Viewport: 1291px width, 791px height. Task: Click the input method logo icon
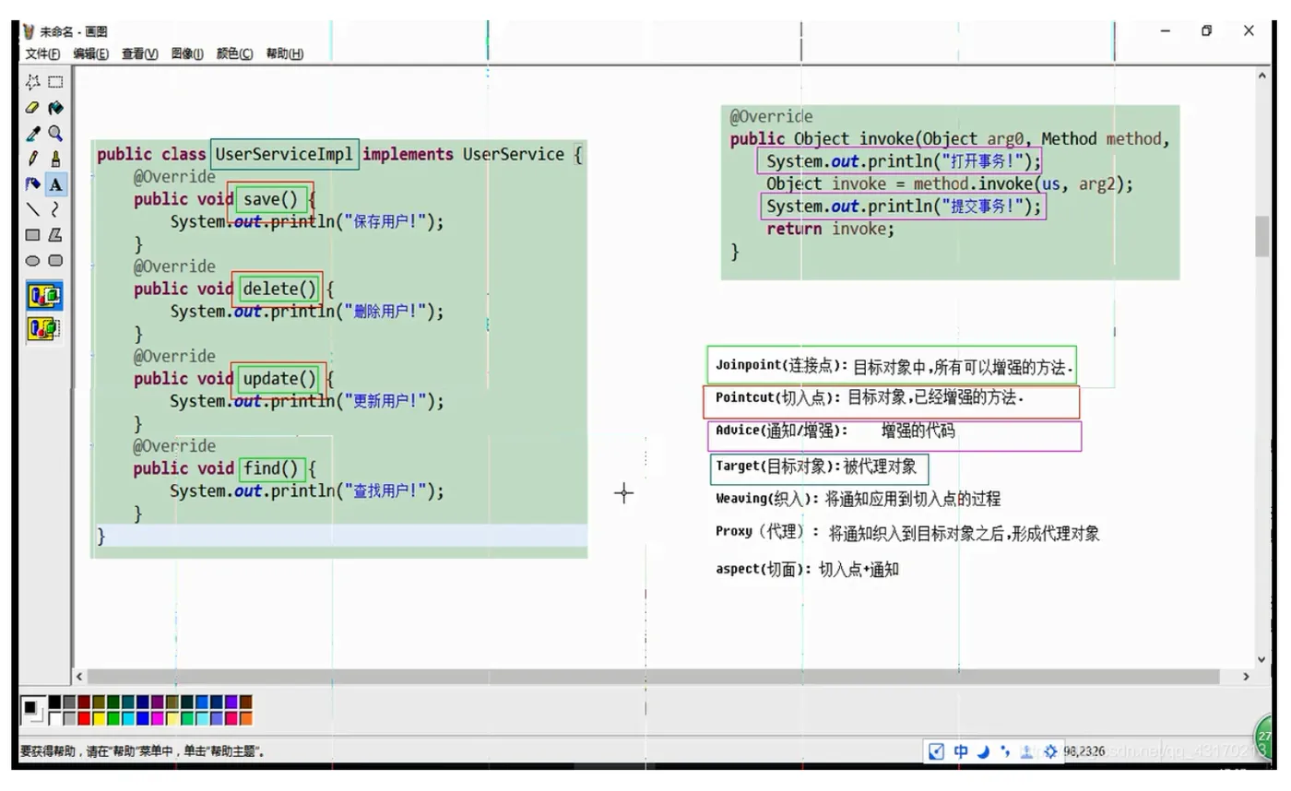coord(937,751)
